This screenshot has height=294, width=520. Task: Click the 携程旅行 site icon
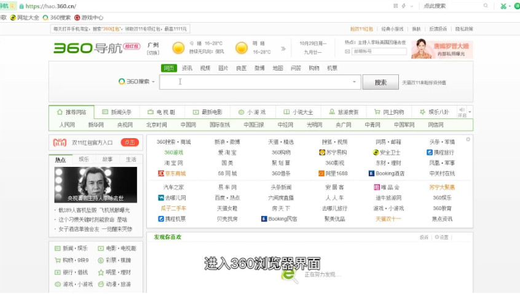click(x=430, y=152)
